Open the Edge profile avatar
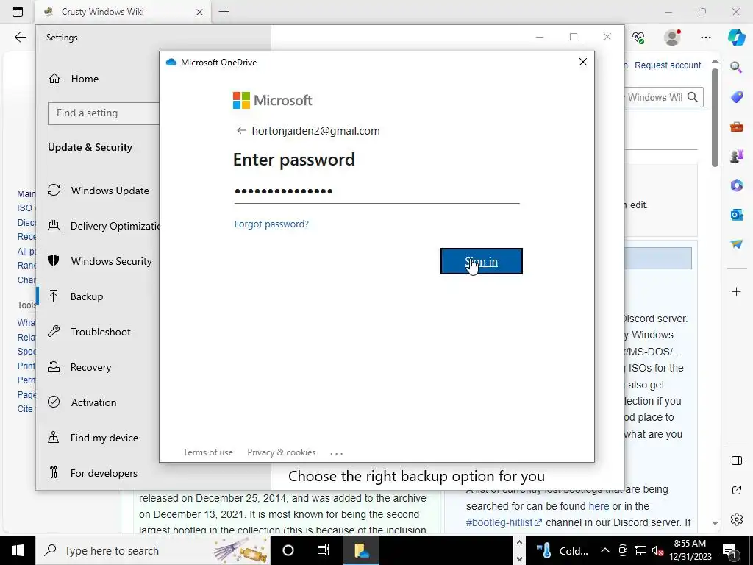 pyautogui.click(x=672, y=38)
